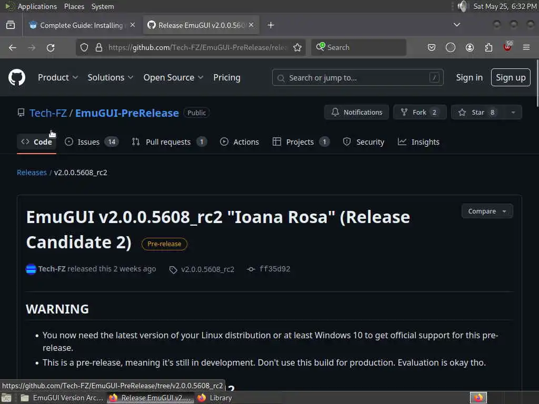This screenshot has width=539, height=404.
Task: Click the volume speaker icon
Action: 463,6
